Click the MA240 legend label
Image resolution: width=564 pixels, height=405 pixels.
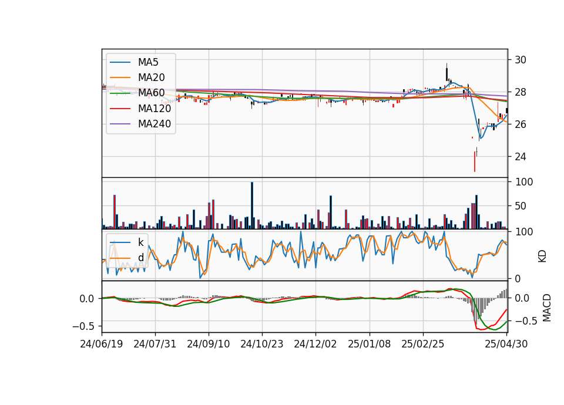(155, 124)
